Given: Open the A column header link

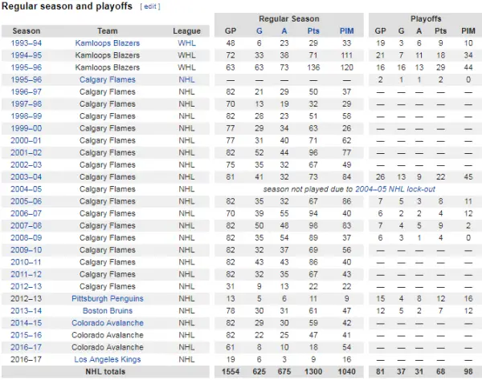Looking at the screenshot, I should coord(284,31).
